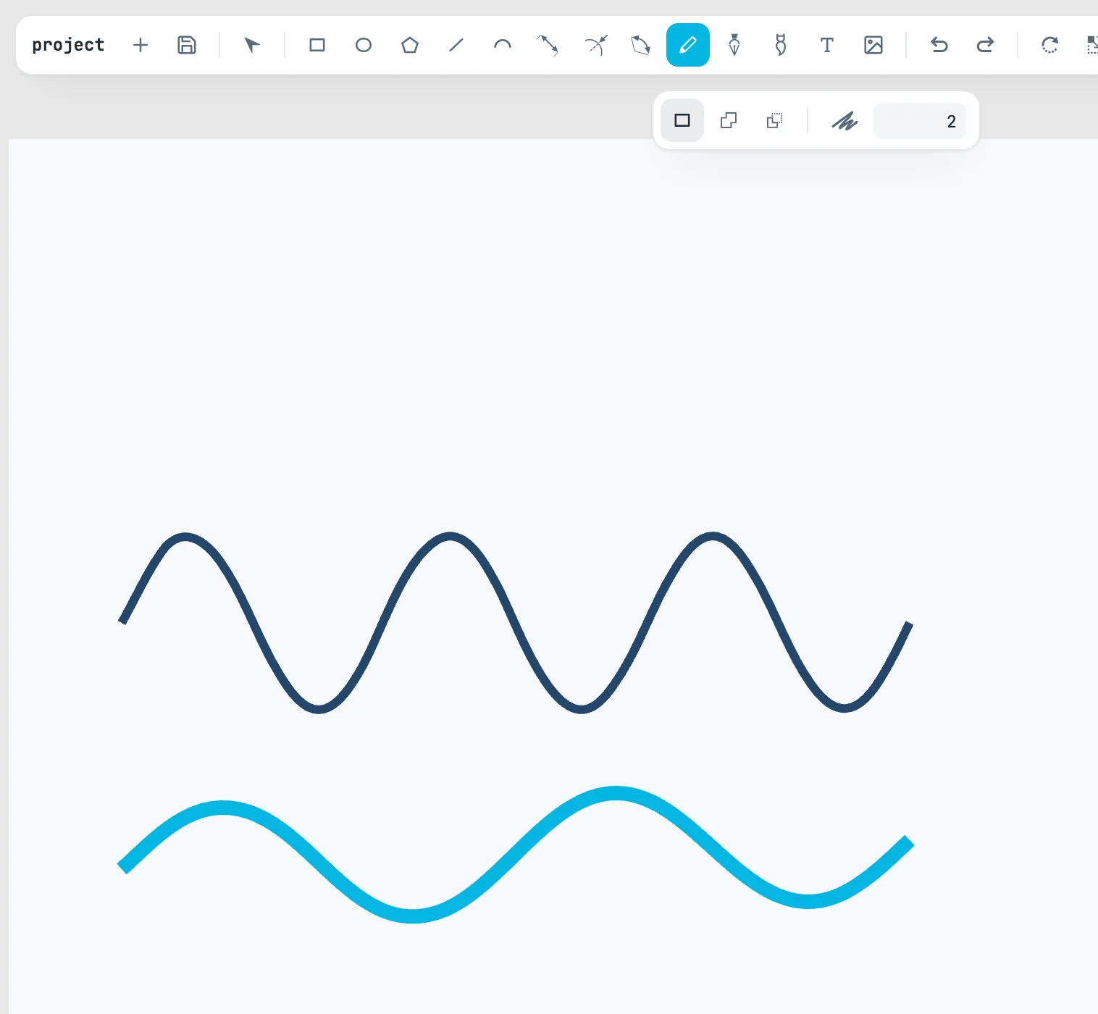1098x1014 pixels.
Task: Select the Ellipse shape tool
Action: [x=364, y=45]
